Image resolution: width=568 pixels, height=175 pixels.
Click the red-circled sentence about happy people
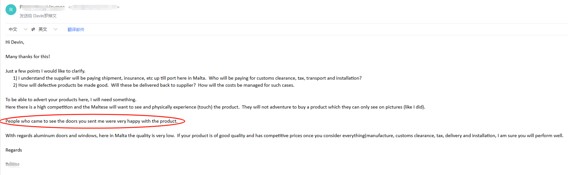coord(91,121)
